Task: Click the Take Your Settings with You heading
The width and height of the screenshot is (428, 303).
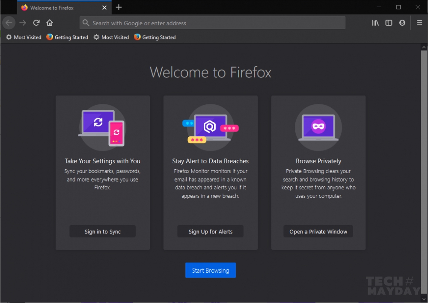Action: 103,161
